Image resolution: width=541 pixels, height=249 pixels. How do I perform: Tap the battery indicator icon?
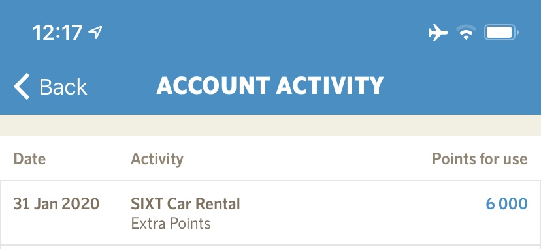click(x=501, y=33)
